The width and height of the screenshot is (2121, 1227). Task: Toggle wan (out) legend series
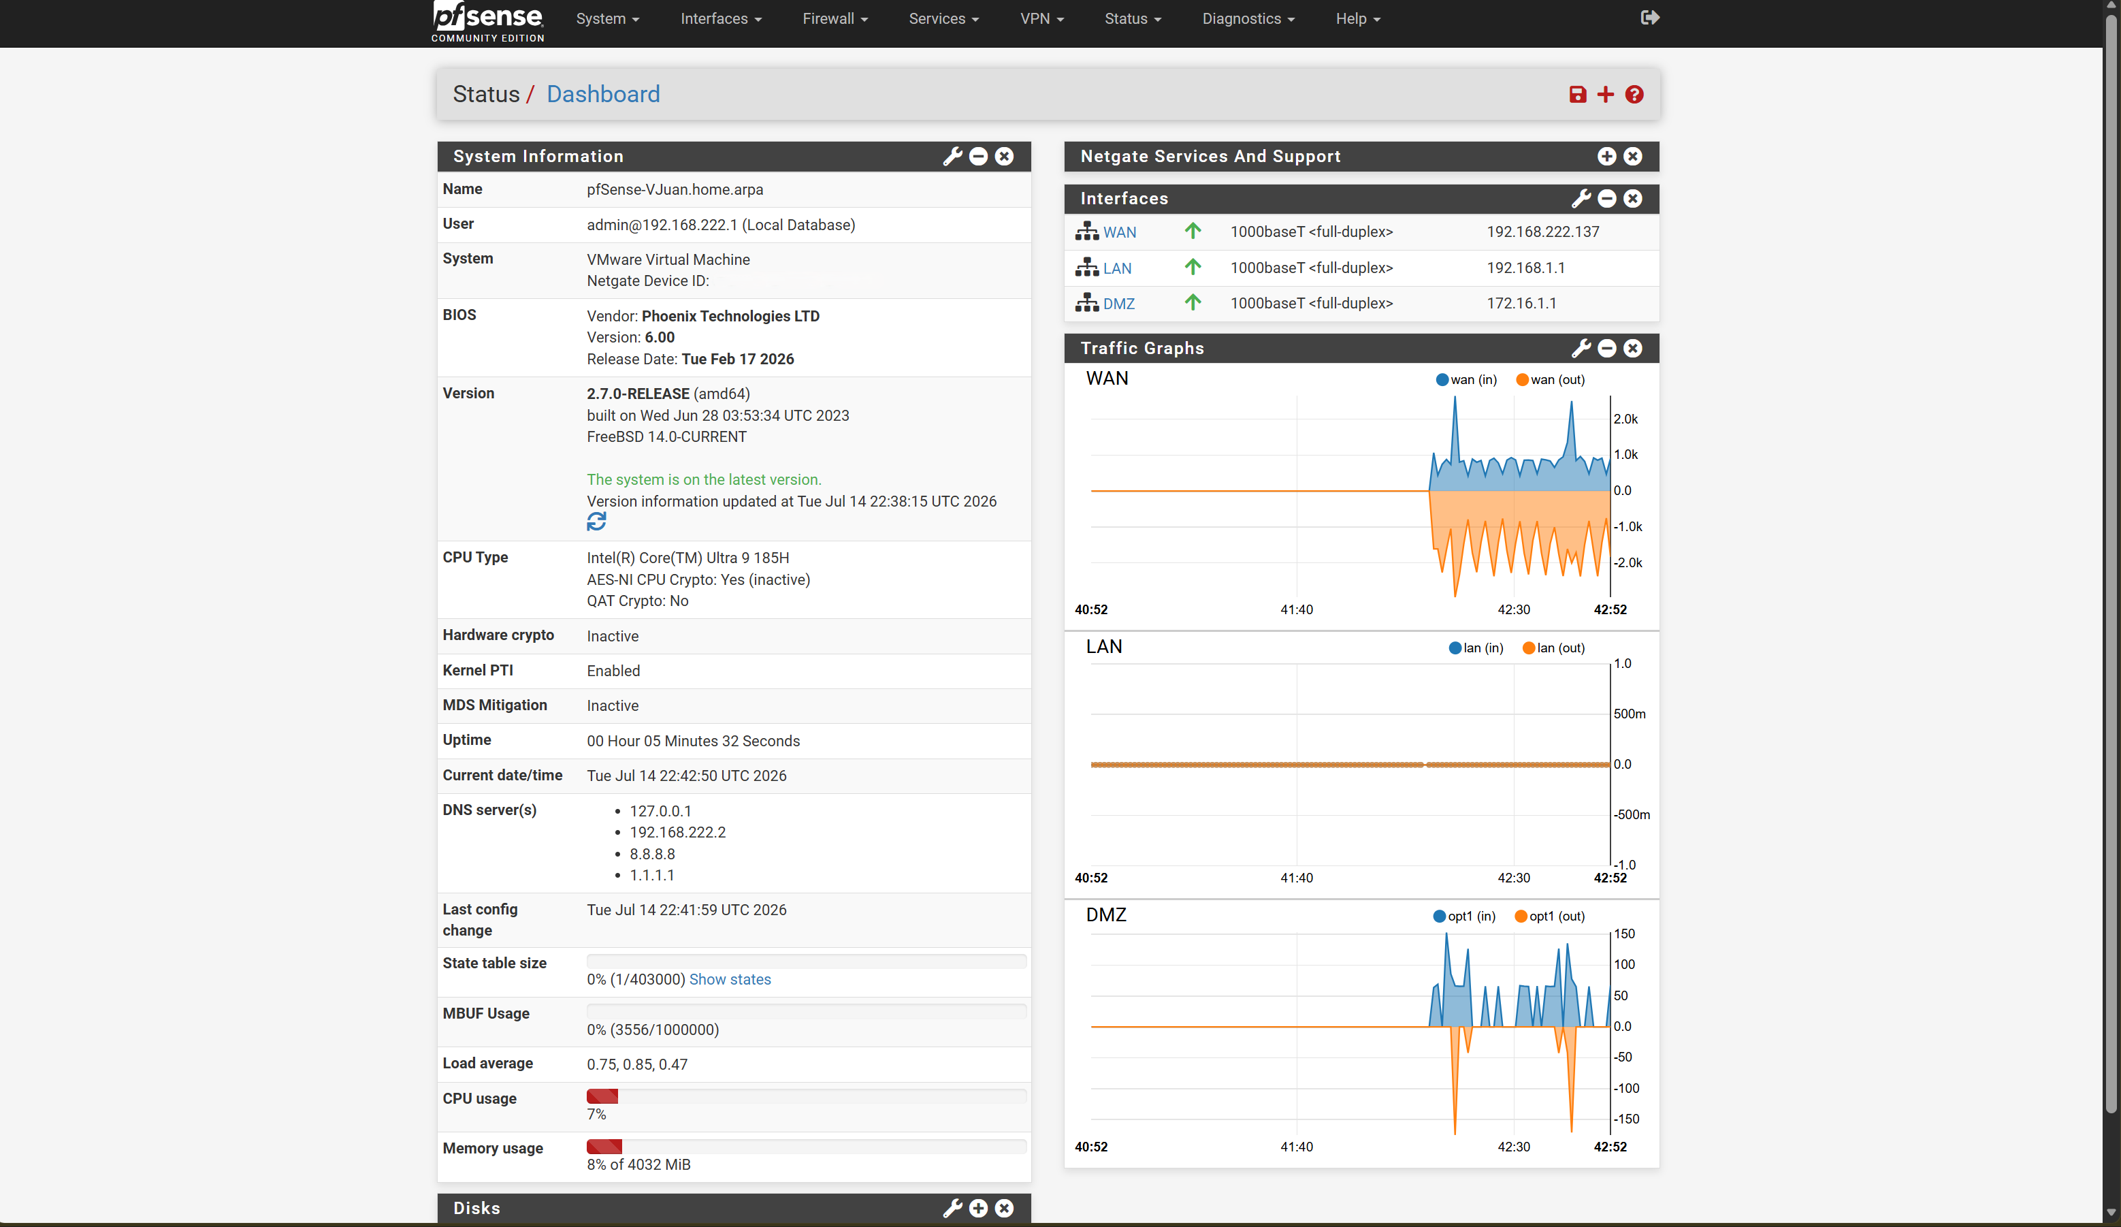[1549, 380]
